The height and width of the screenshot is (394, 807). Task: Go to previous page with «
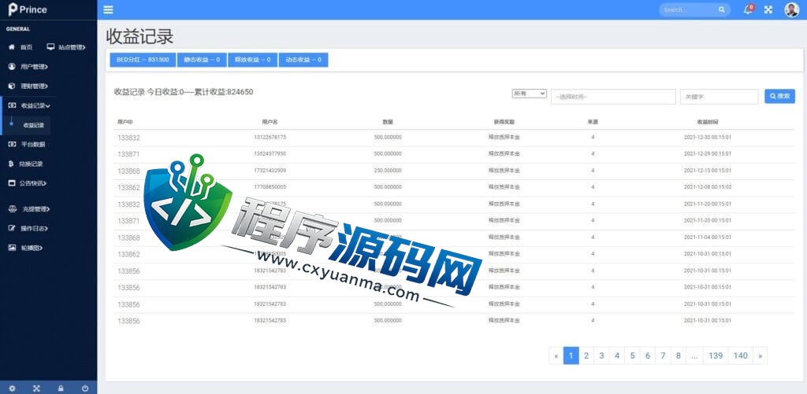tap(556, 355)
